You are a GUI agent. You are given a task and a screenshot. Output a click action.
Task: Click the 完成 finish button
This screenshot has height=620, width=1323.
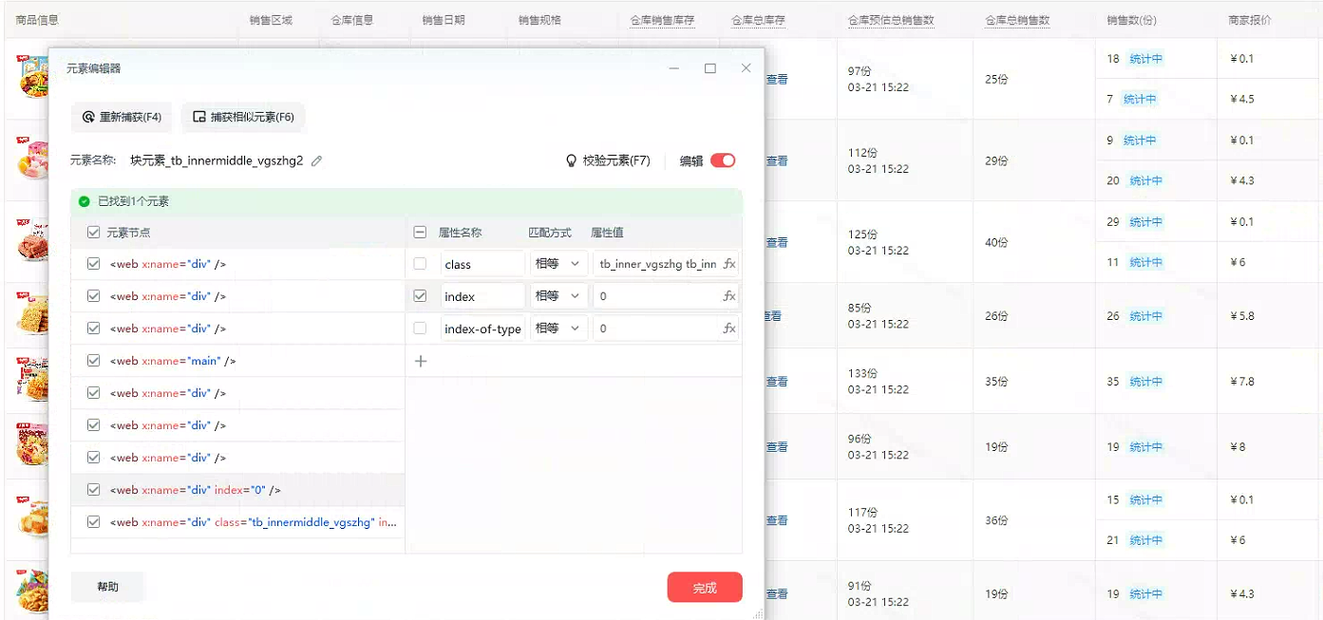pyautogui.click(x=704, y=588)
